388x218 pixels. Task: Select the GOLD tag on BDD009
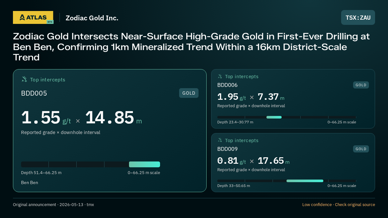coord(361,149)
